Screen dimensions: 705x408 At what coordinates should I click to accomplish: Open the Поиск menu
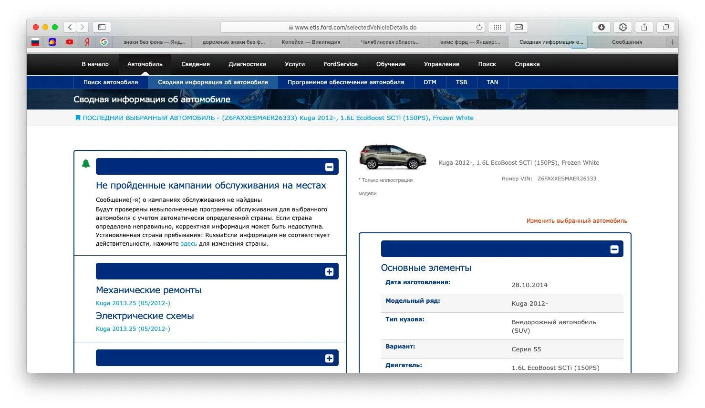pos(487,64)
